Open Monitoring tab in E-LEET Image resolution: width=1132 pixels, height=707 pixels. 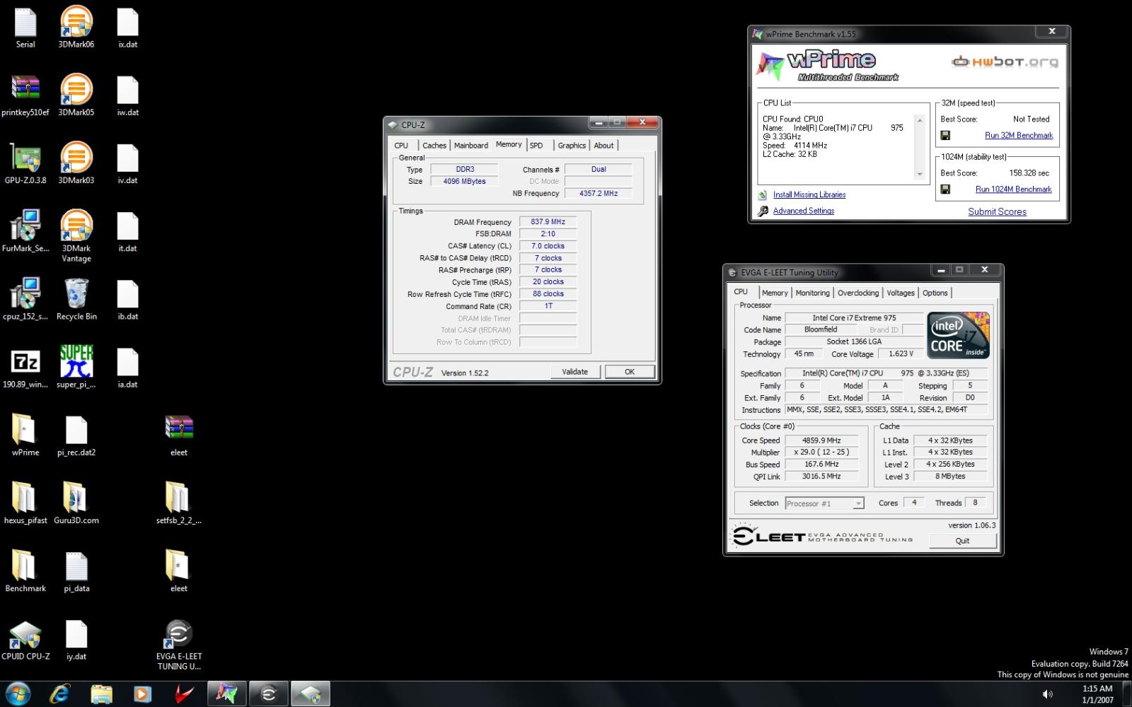pos(812,293)
